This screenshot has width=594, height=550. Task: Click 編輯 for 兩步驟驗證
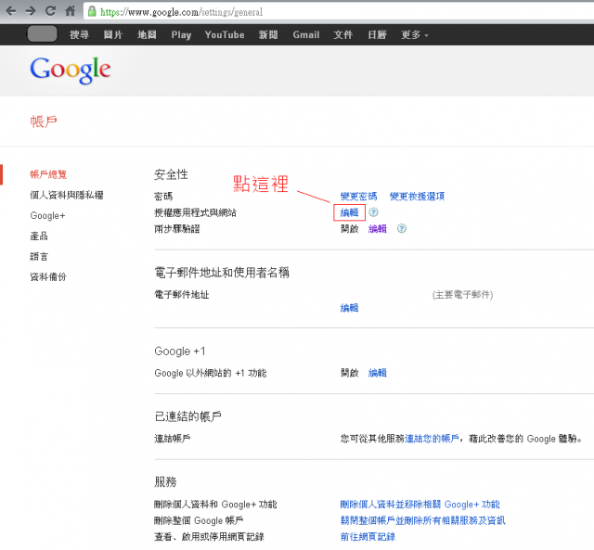[378, 229]
